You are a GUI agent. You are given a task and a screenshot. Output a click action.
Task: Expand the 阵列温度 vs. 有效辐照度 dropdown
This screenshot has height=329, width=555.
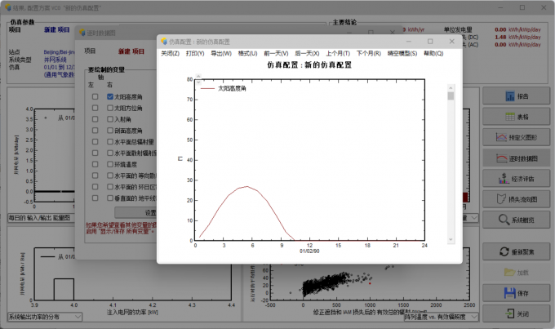click(x=474, y=317)
